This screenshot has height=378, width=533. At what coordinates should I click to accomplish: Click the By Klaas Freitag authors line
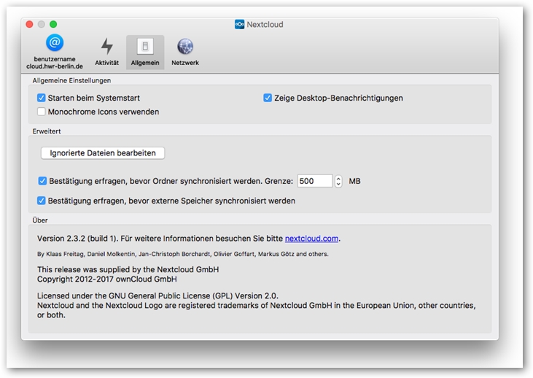[183, 254]
